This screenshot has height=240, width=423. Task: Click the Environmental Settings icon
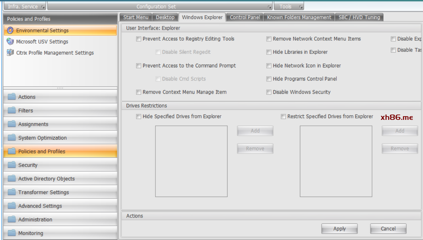[10, 30]
